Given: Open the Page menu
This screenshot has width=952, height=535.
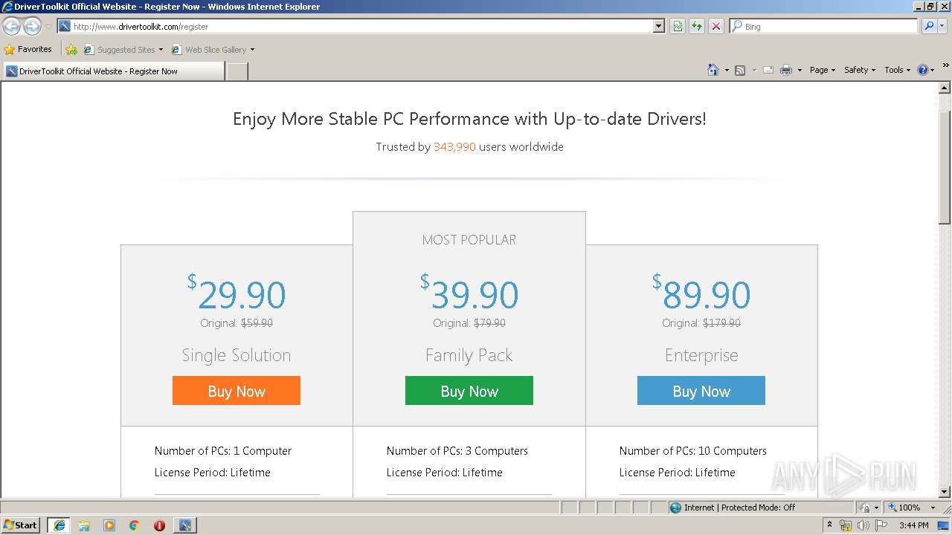Looking at the screenshot, I should coord(822,70).
